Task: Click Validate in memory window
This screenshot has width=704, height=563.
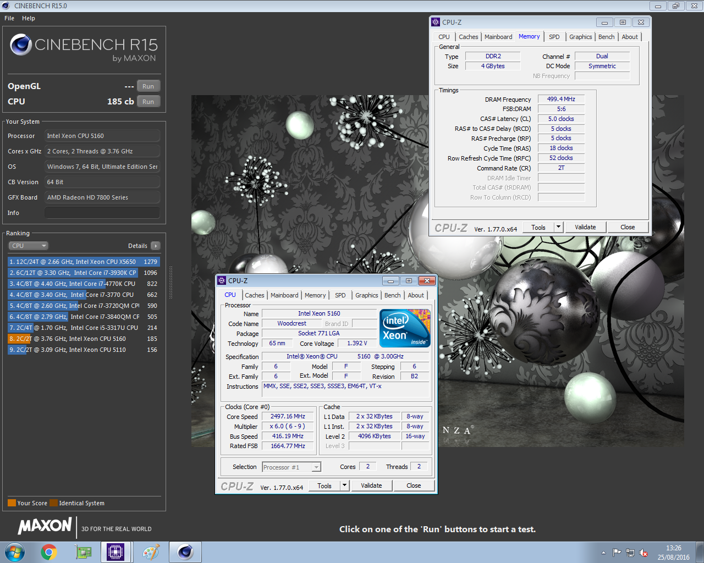Action: click(x=585, y=227)
